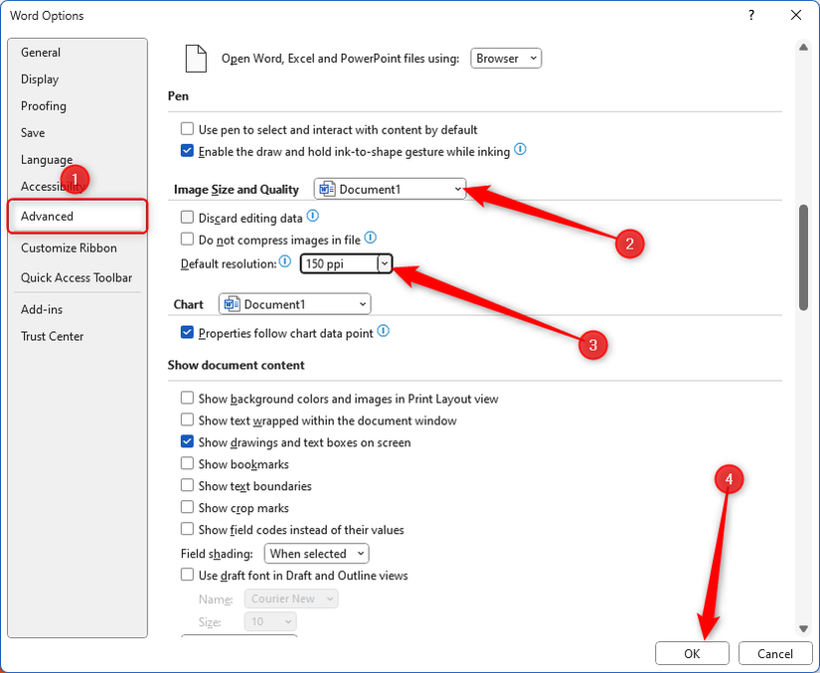Image resolution: width=820 pixels, height=673 pixels.
Task: Check Show text boundaries
Action: [187, 486]
